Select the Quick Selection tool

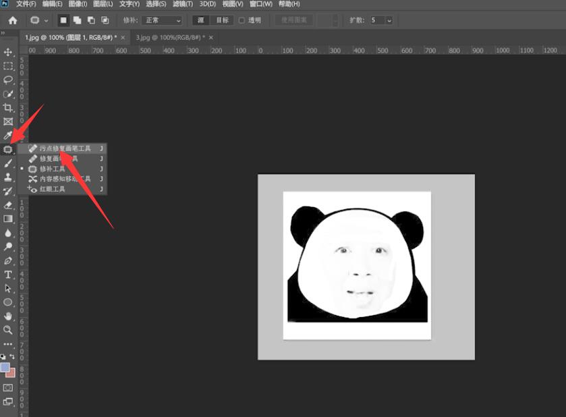pyautogui.click(x=8, y=94)
